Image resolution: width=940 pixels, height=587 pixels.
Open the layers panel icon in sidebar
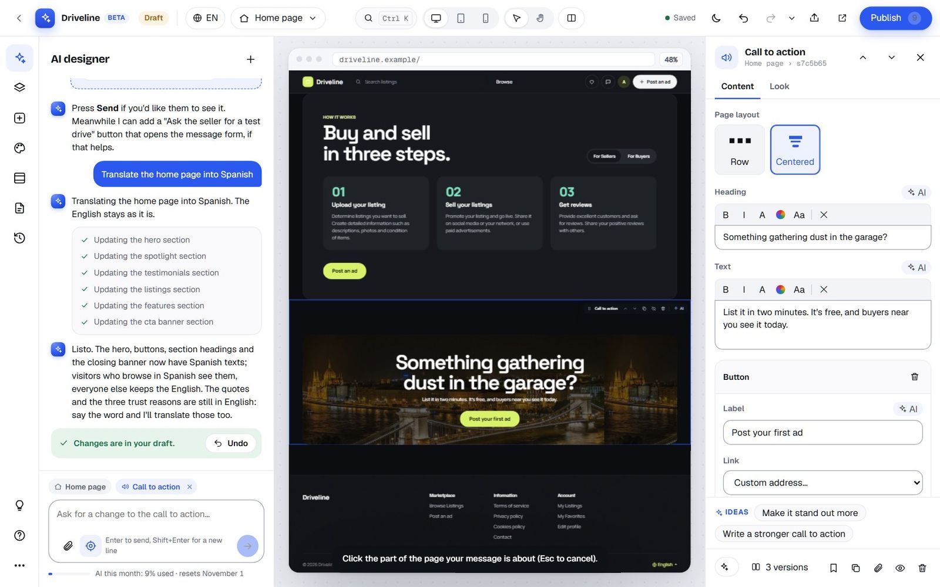[19, 87]
